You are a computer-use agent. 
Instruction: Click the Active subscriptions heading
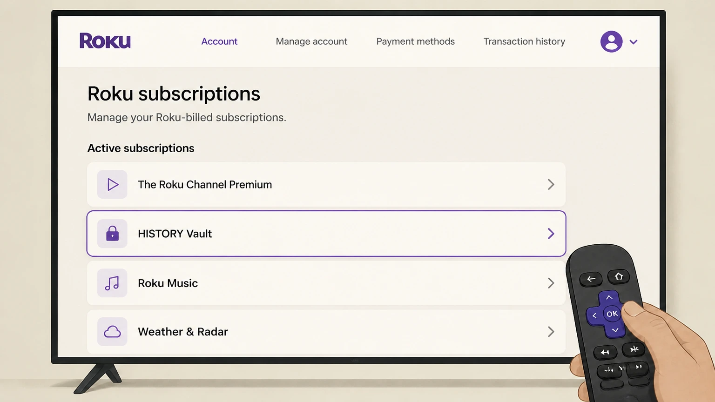(x=141, y=148)
